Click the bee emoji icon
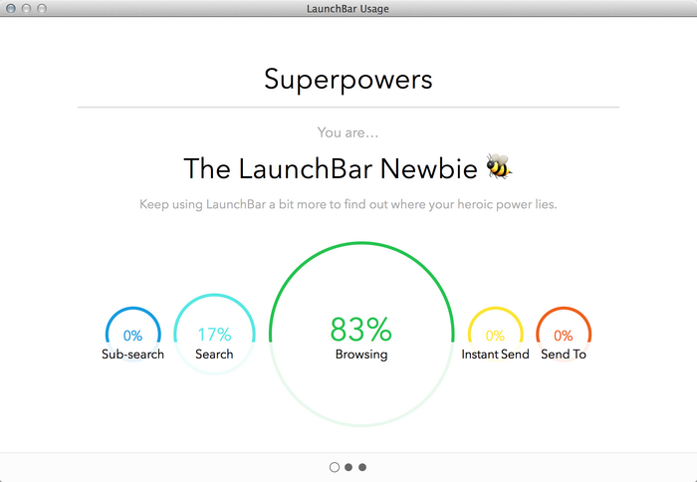Screen dimensions: 697x482 pos(499,166)
